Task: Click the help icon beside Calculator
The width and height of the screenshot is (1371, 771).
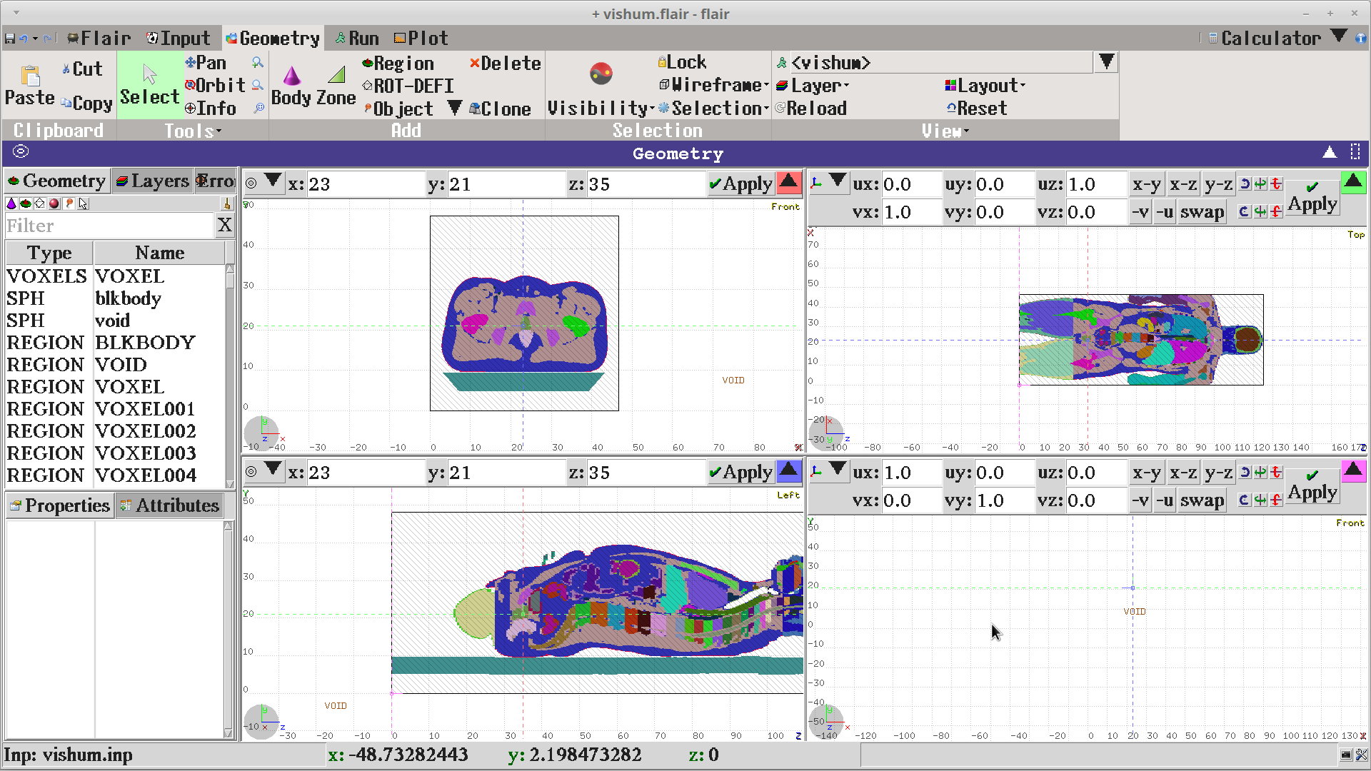Action: pyautogui.click(x=1361, y=39)
